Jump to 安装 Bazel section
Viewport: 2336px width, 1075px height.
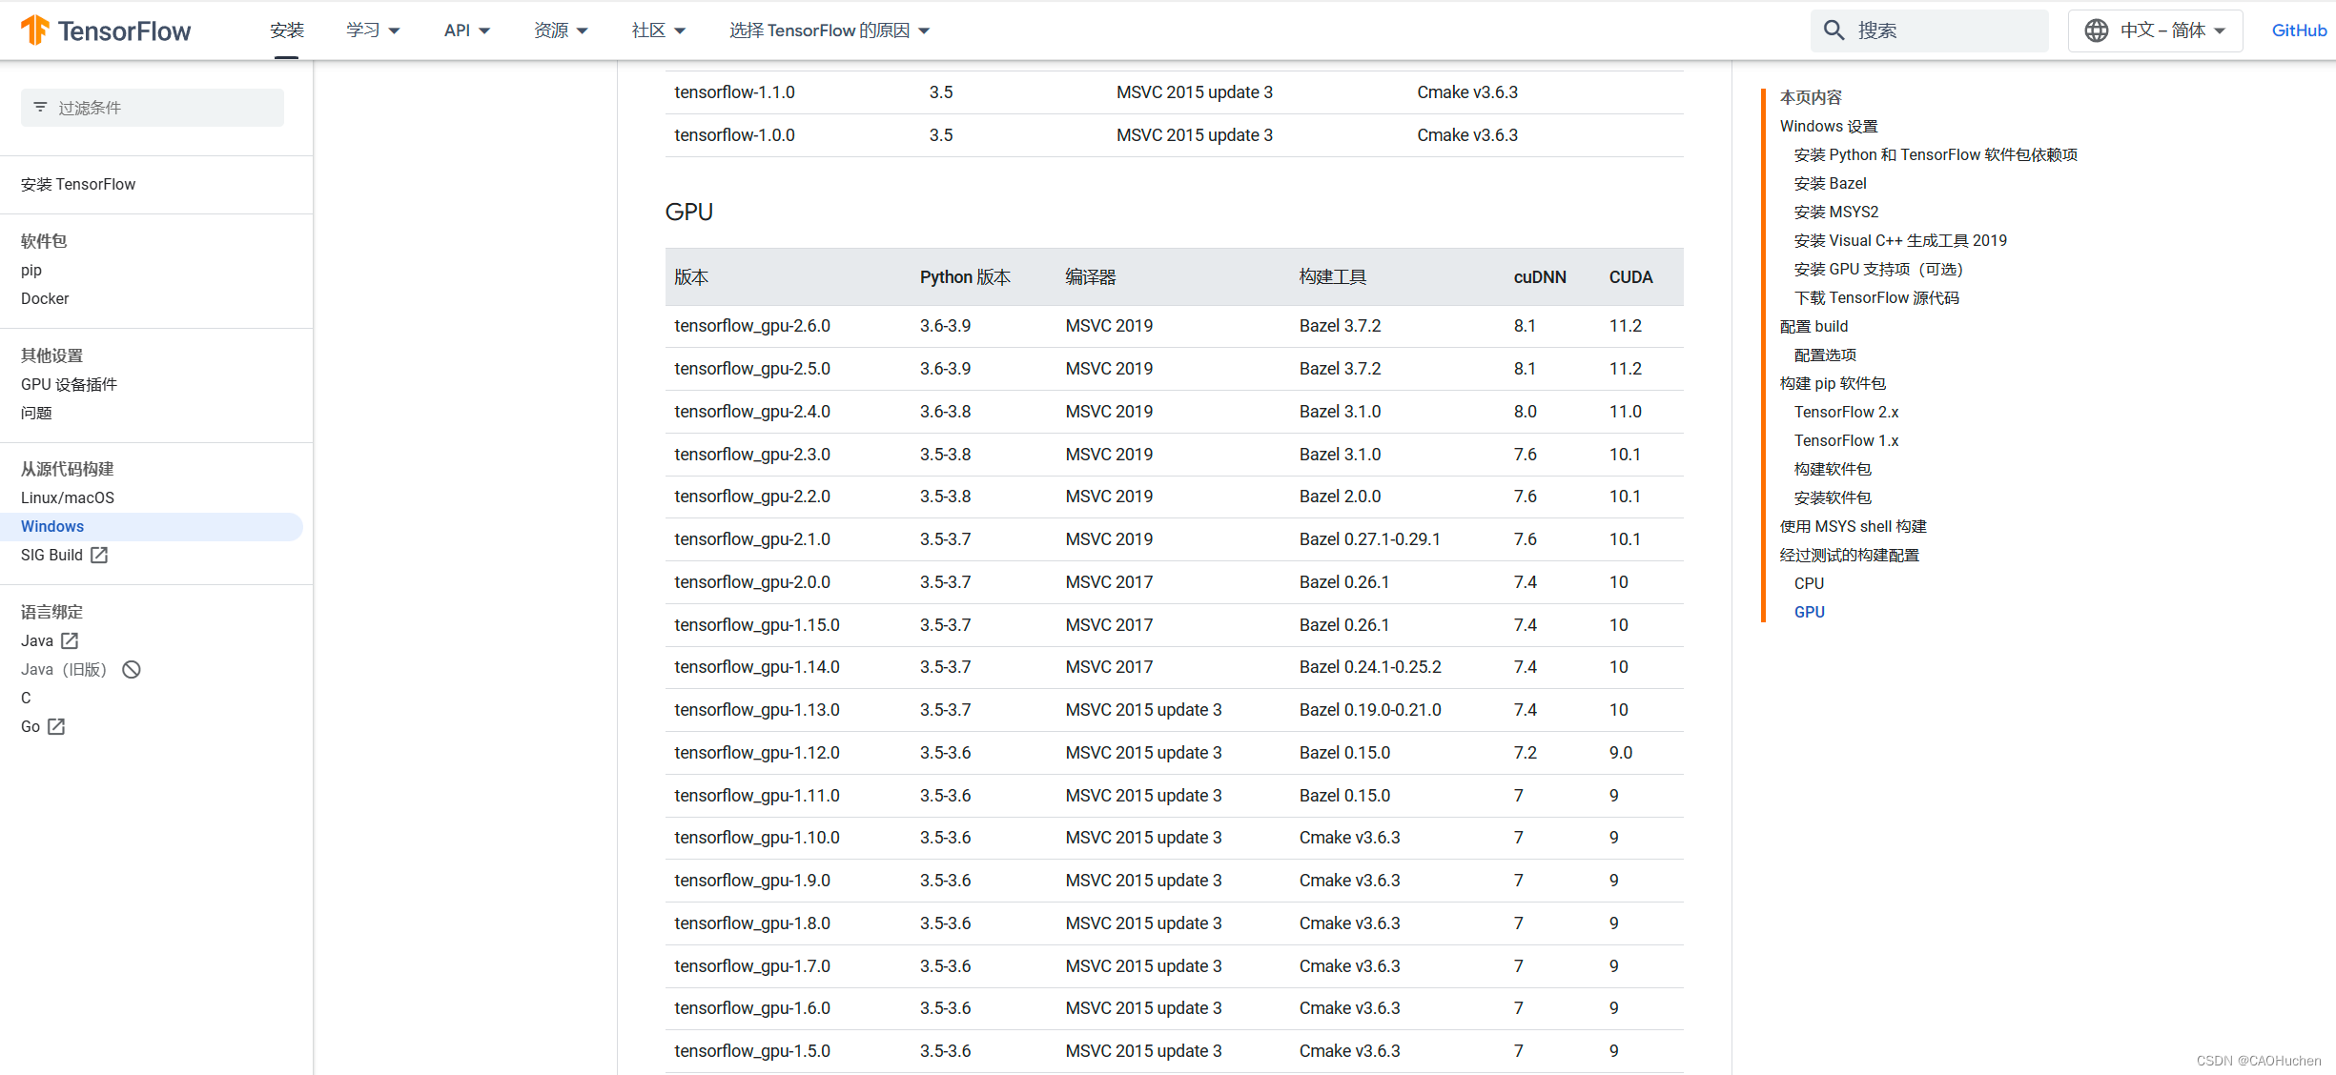[x=1830, y=183]
